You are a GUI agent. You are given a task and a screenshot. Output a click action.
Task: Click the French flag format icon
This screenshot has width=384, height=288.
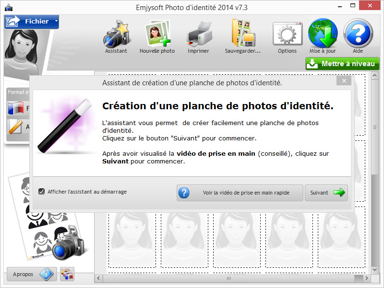(15, 108)
